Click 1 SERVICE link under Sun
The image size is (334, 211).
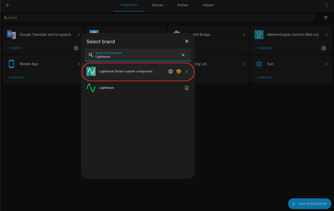[264, 78]
